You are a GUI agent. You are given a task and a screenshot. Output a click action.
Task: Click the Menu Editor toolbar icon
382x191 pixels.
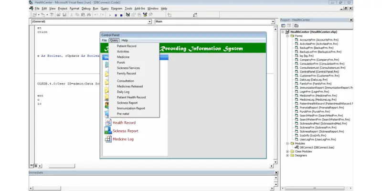52,15
